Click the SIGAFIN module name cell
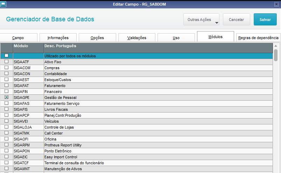The width and height of the screenshot is (281, 173). [x=28, y=92]
